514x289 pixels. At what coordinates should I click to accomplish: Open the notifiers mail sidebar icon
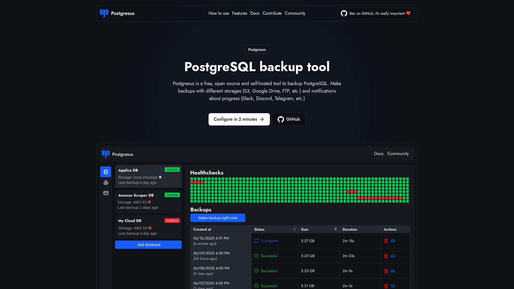tap(106, 193)
